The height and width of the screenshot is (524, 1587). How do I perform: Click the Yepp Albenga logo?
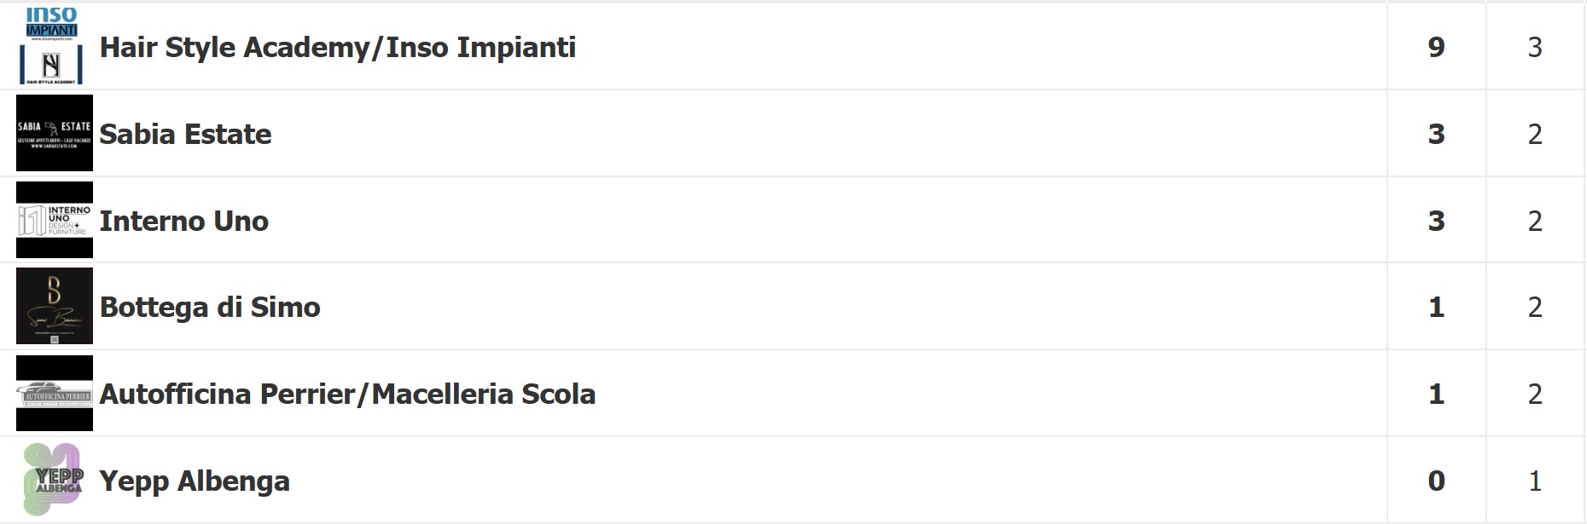coord(55,481)
